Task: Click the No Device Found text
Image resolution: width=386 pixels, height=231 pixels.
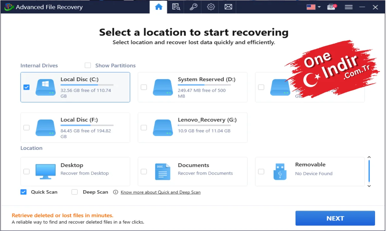Action: coord(314,174)
